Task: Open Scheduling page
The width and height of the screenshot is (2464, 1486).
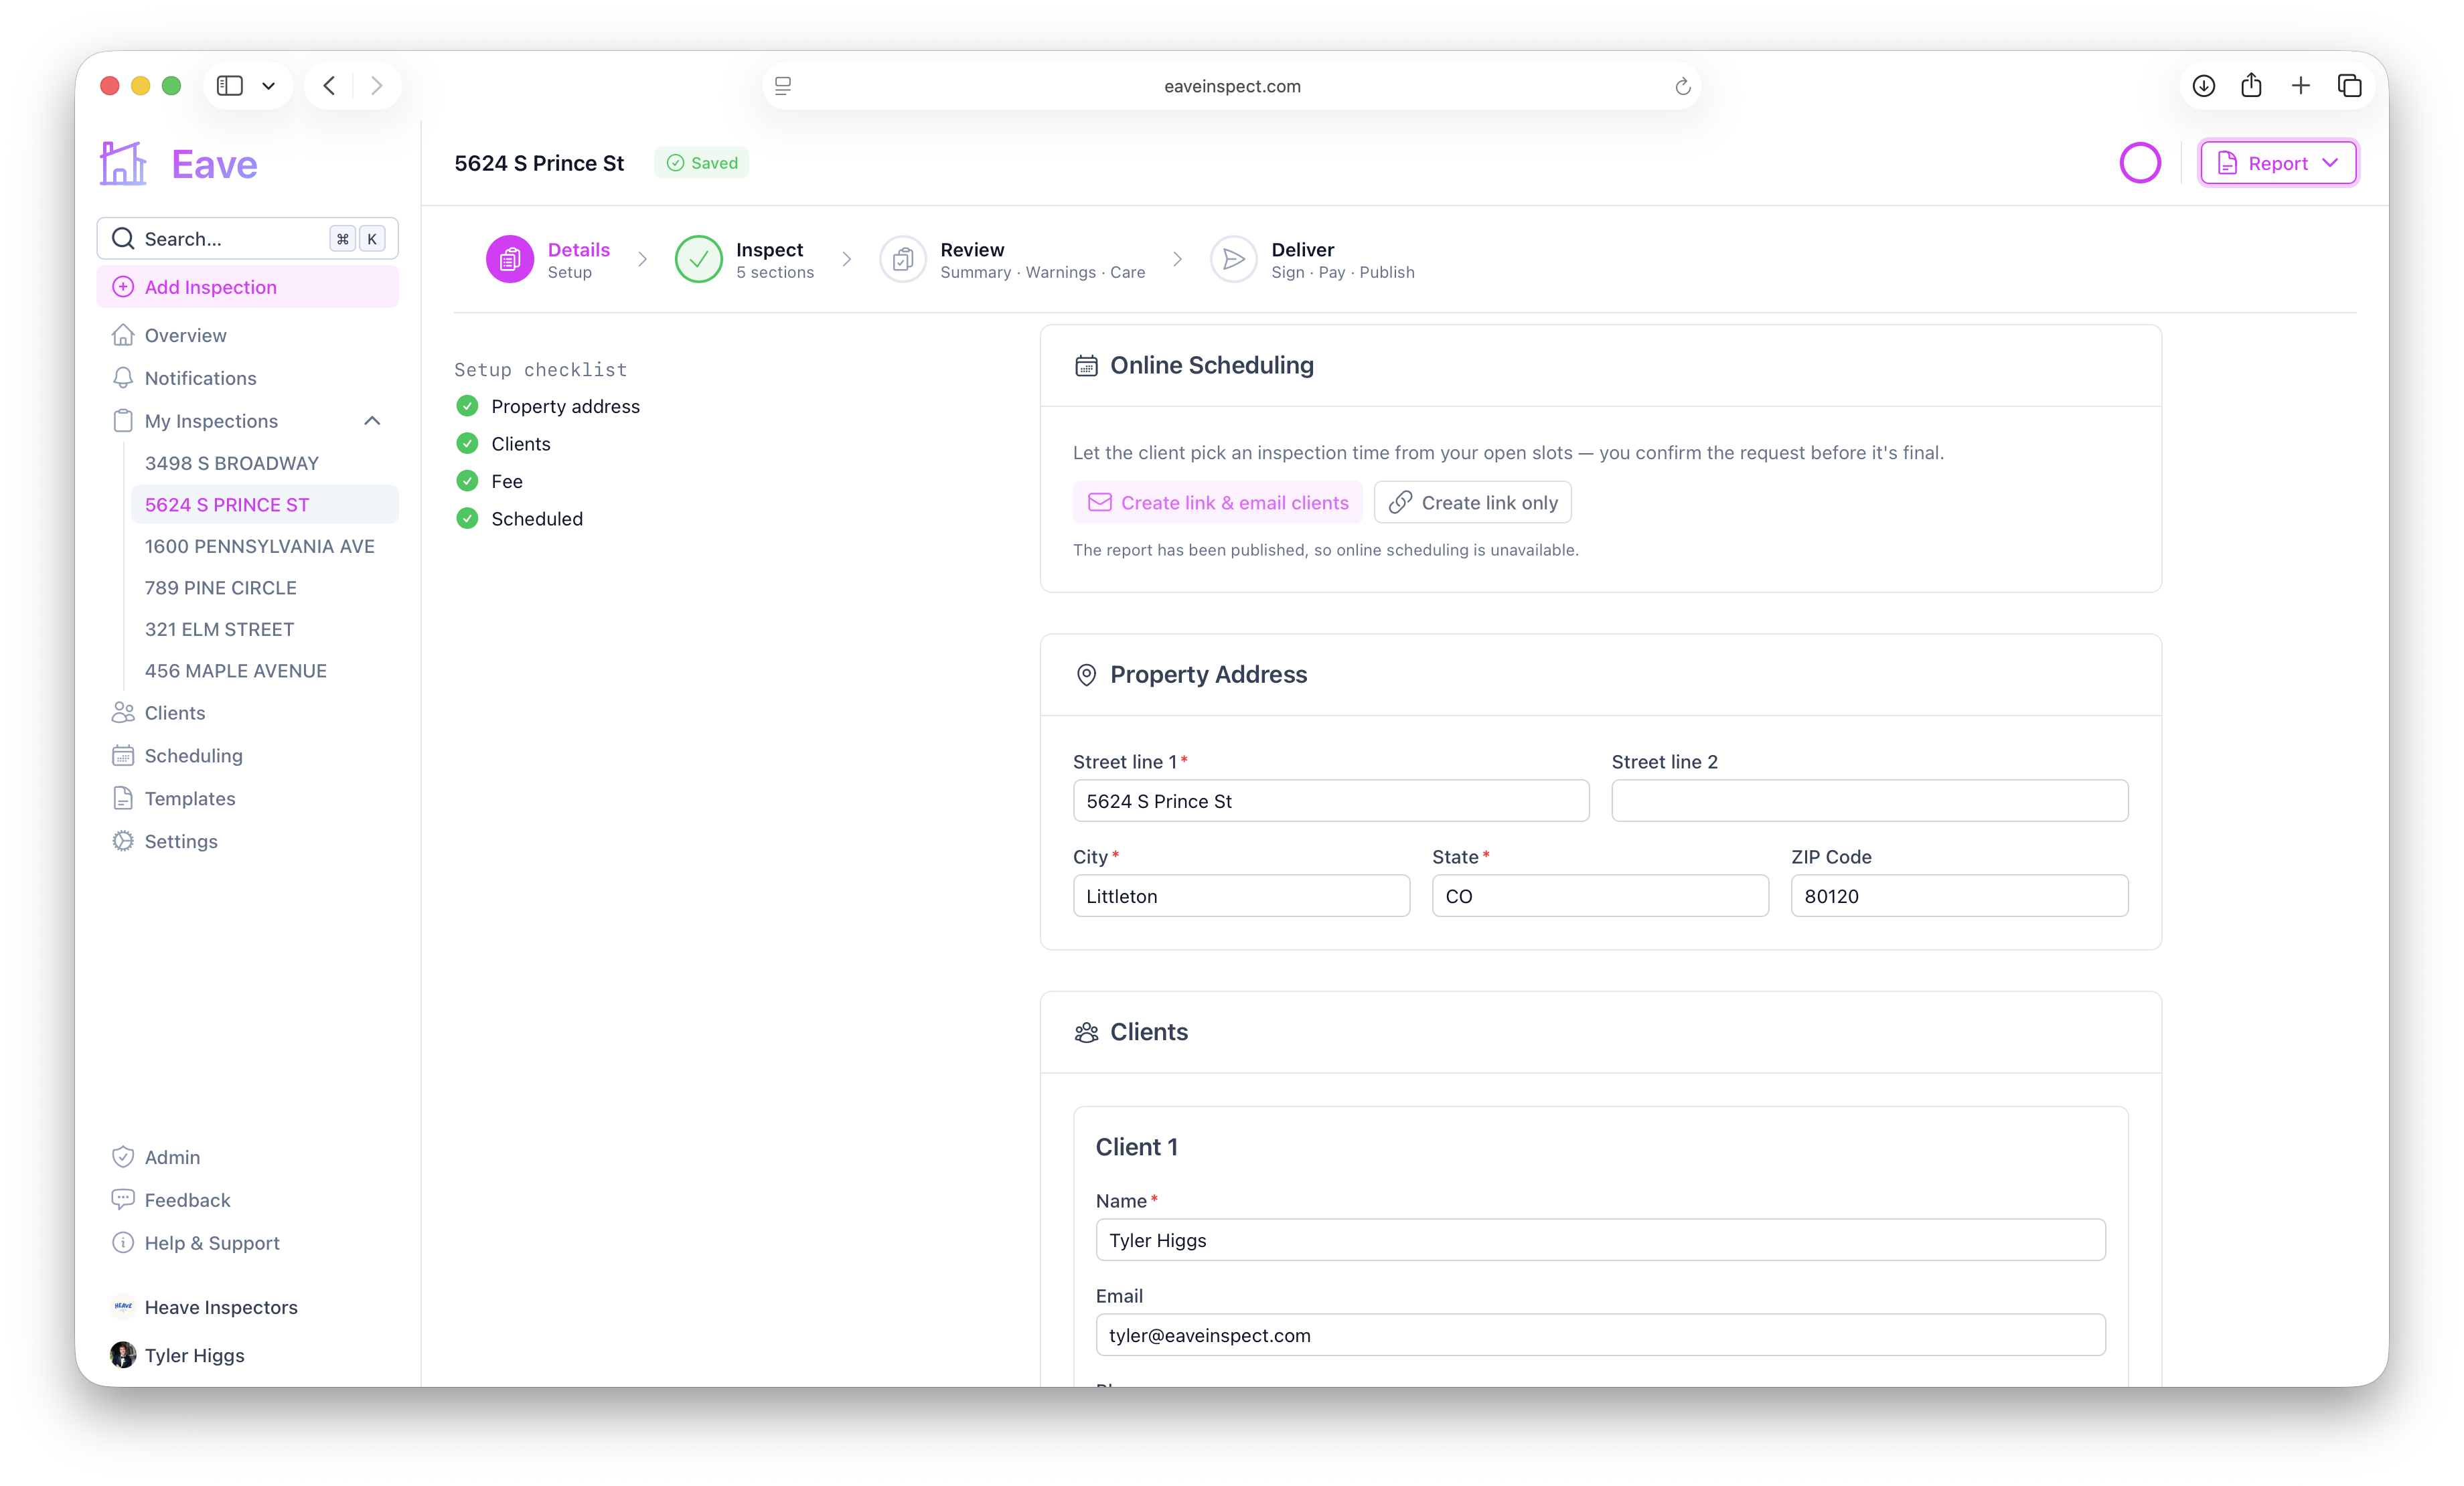Action: coord(248,756)
